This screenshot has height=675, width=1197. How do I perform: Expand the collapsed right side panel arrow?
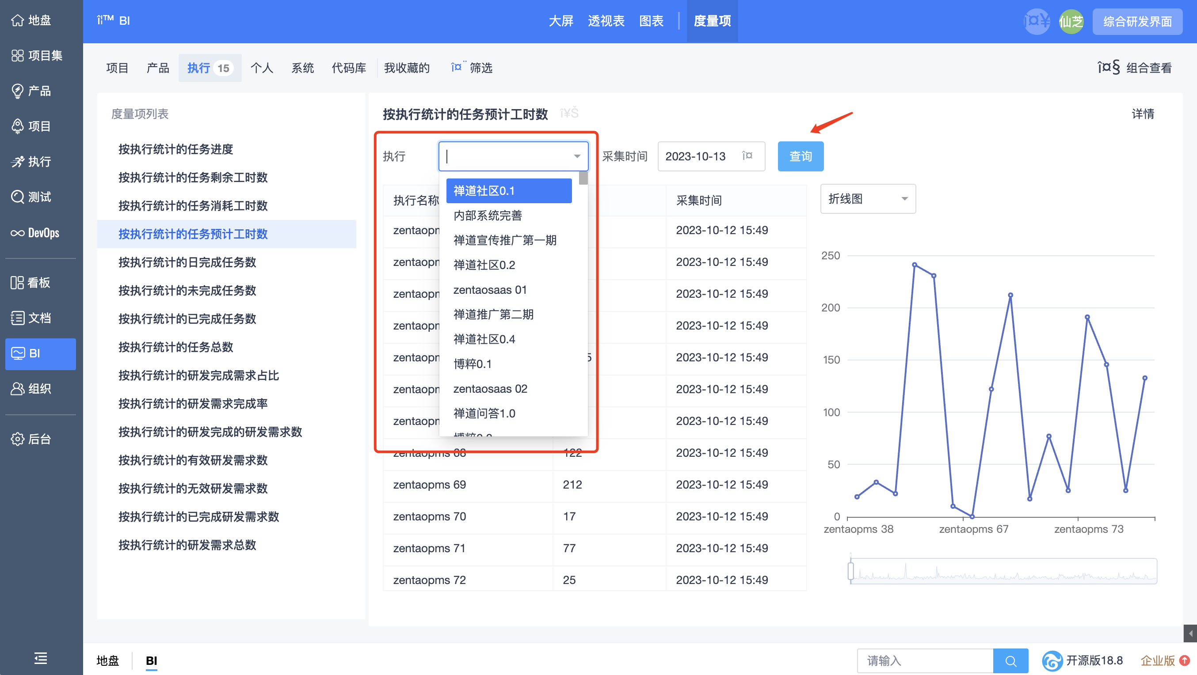(1190, 633)
